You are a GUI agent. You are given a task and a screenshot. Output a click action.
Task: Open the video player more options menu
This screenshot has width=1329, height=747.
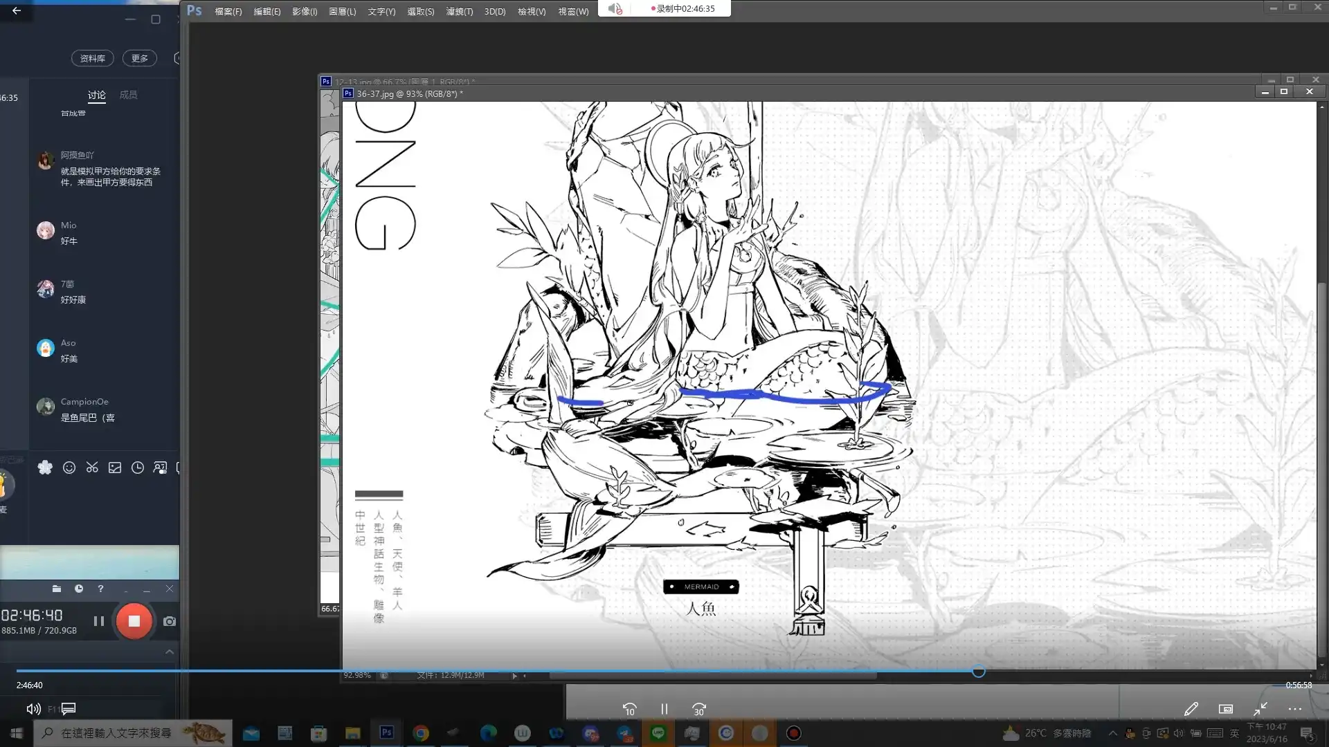pos(1295,709)
